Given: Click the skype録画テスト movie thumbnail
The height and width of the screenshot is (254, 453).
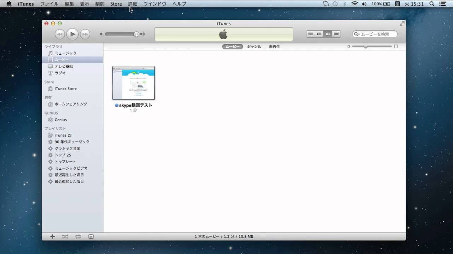Looking at the screenshot, I should pyautogui.click(x=133, y=83).
